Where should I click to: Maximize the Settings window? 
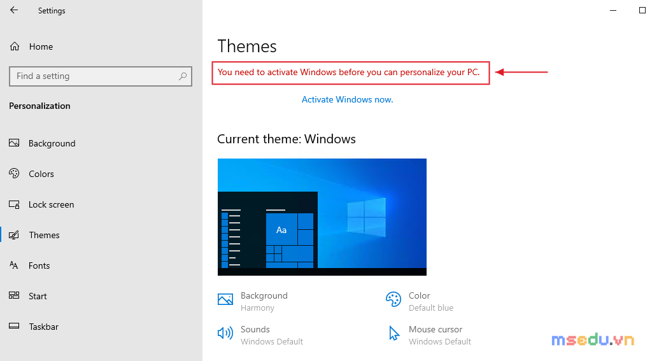[x=642, y=10]
